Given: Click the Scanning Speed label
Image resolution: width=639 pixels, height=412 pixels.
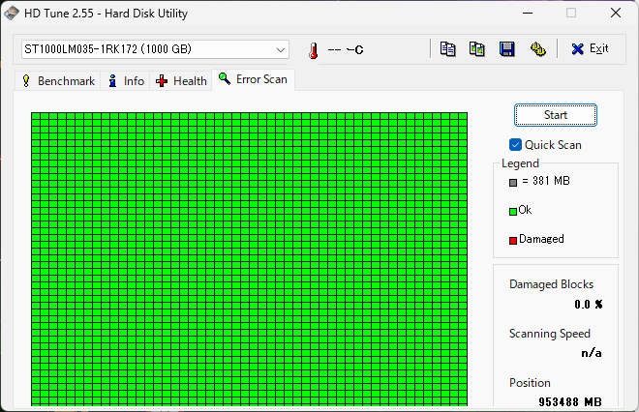Looking at the screenshot, I should coord(550,334).
